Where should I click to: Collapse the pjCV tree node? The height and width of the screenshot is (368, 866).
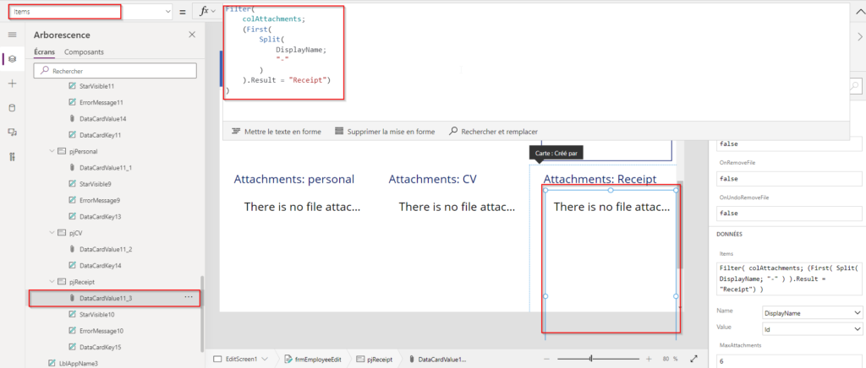[51, 232]
